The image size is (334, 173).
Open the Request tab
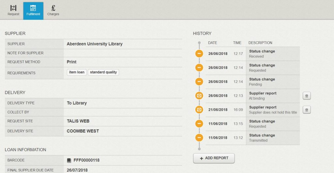13,10
